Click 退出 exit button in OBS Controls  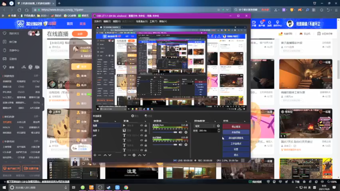coord(236,154)
